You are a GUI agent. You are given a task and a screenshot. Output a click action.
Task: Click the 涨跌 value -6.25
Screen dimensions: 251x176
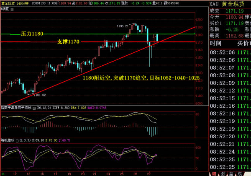point(232,29)
